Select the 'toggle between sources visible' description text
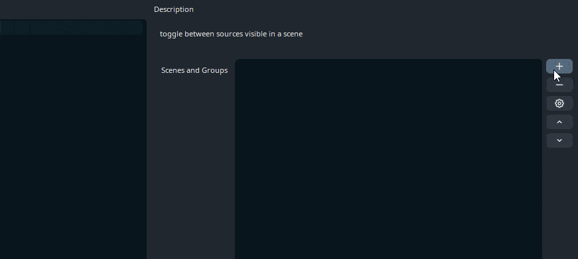578x259 pixels. click(231, 34)
